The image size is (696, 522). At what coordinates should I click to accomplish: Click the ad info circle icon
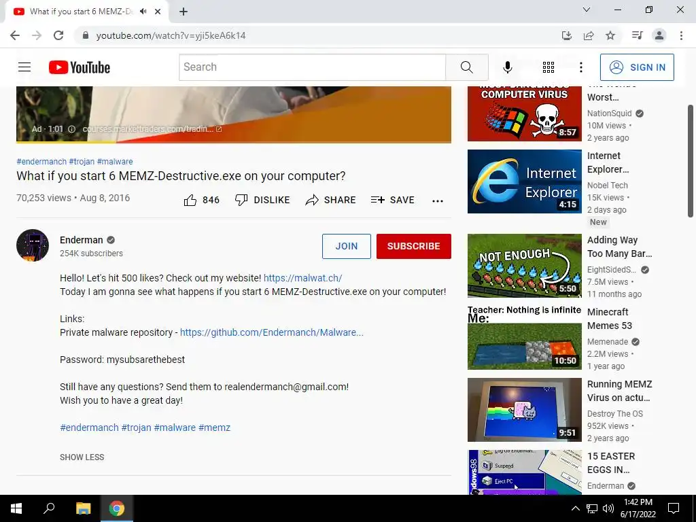(x=71, y=129)
